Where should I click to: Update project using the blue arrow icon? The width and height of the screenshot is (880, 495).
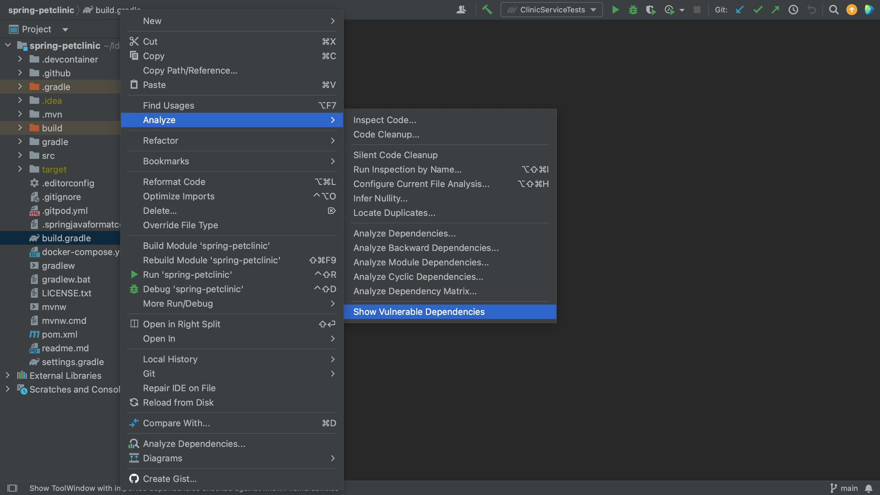coord(739,10)
